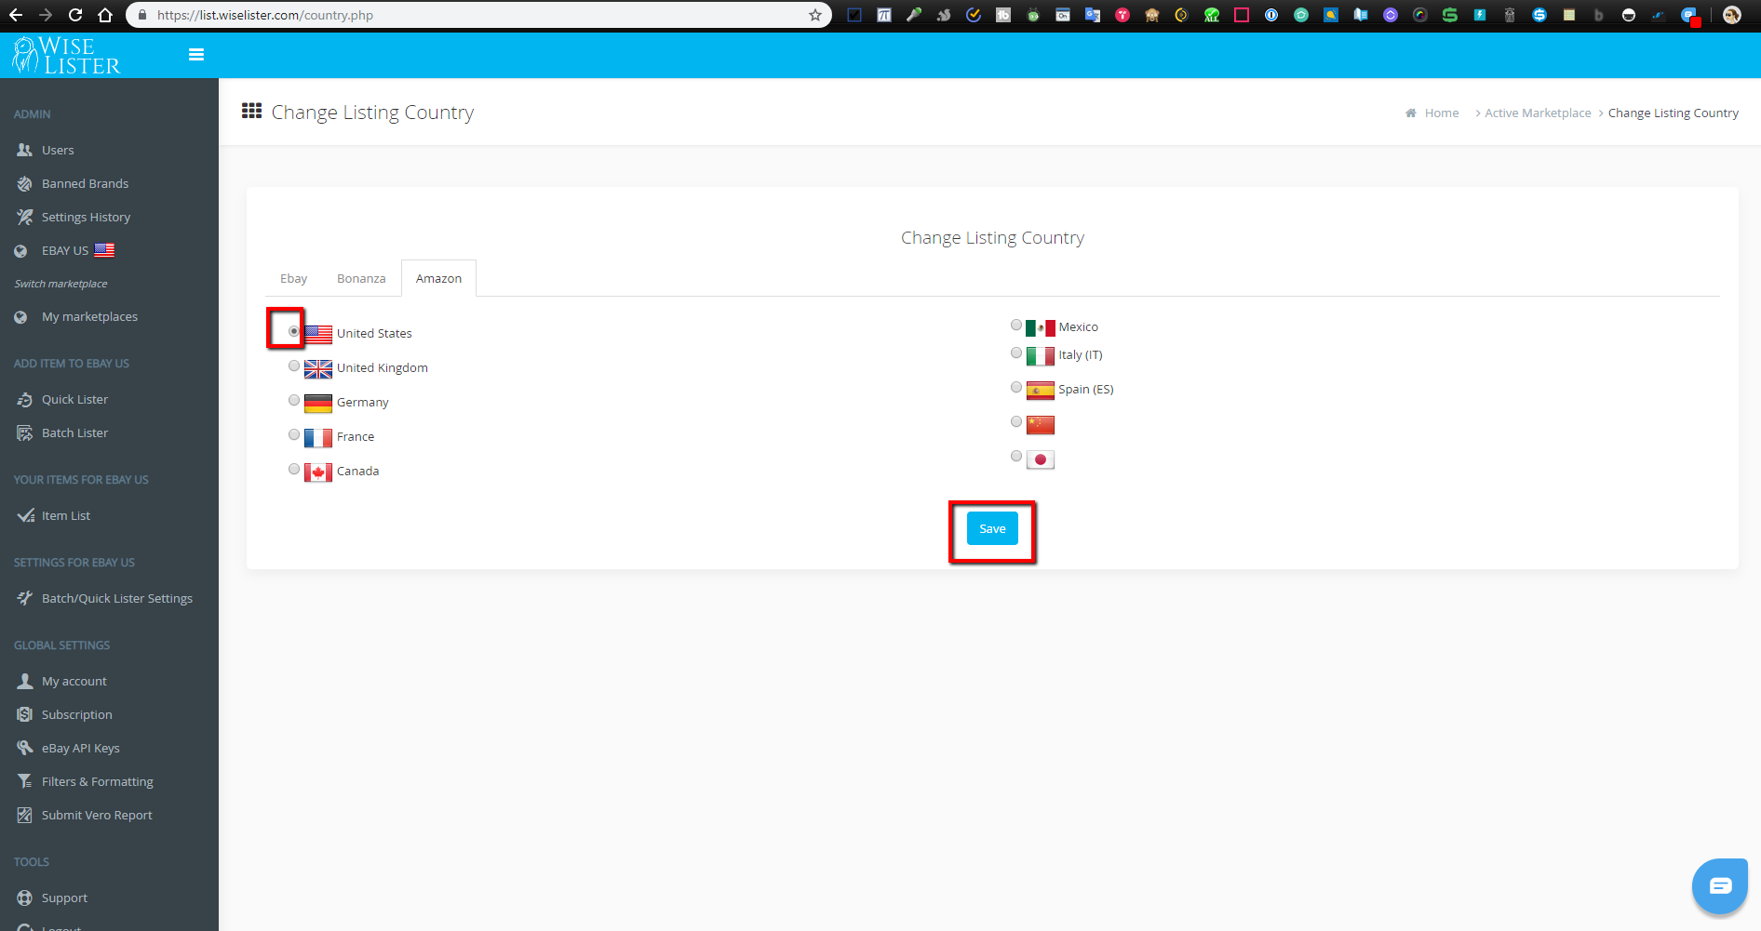1761x931 pixels.
Task: Click the Settings History sidebar icon
Action: (24, 217)
